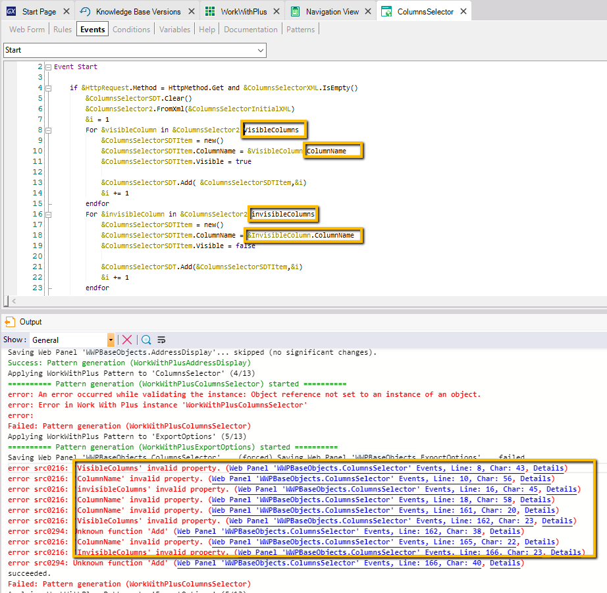Click the 'Success: Pattern generation' output line
This screenshot has height=593, width=607.
click(129, 363)
